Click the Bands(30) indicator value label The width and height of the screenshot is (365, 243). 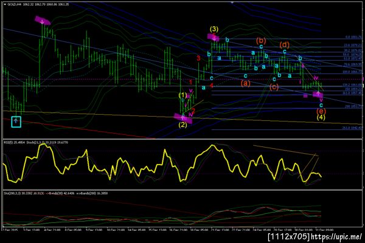click(x=60, y=193)
